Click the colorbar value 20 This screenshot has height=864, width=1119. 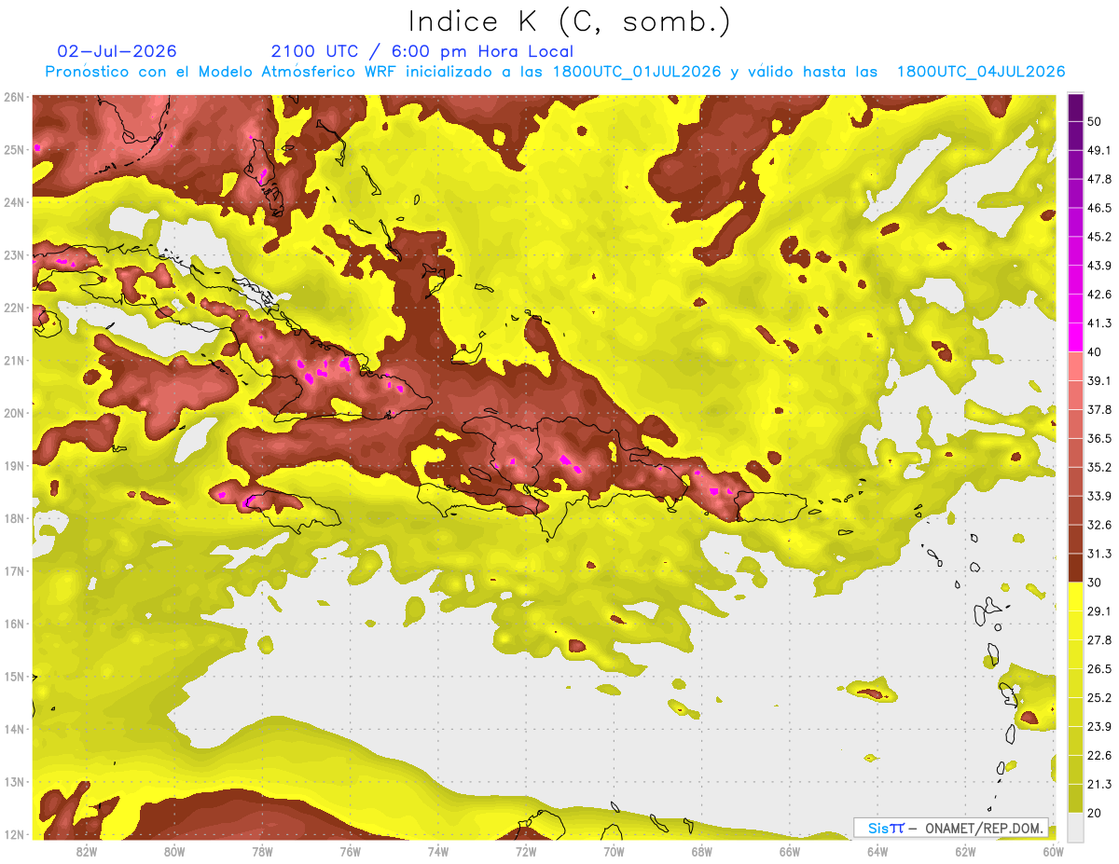(1096, 813)
